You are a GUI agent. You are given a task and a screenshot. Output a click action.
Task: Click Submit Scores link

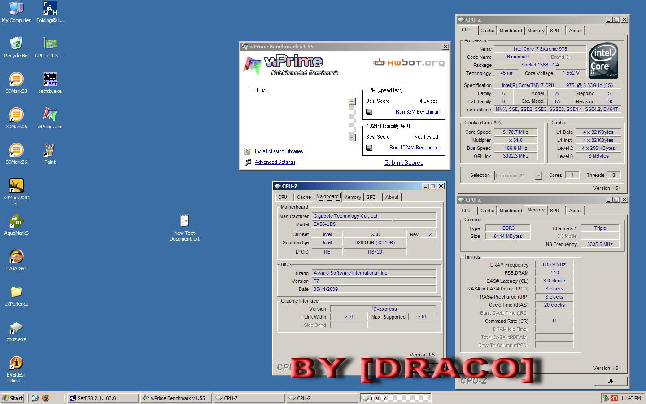[x=404, y=162]
